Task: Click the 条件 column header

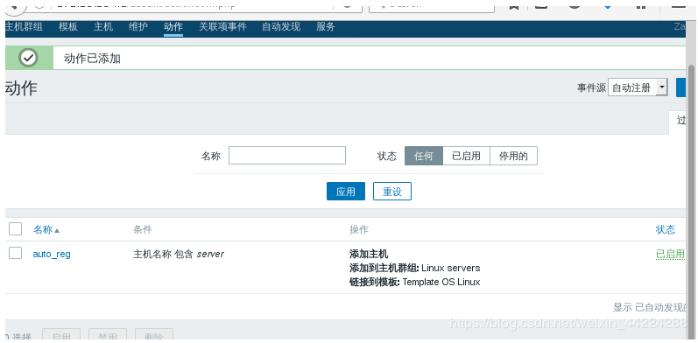Action: (x=143, y=230)
